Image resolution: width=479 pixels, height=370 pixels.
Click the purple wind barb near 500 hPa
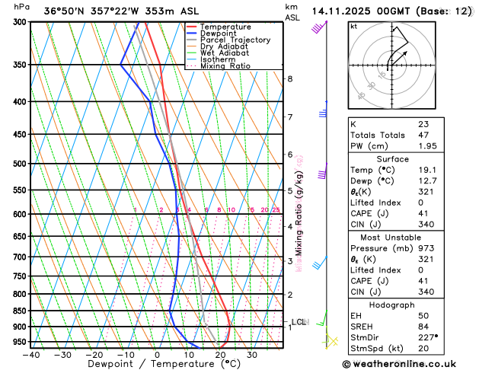tap(323, 171)
